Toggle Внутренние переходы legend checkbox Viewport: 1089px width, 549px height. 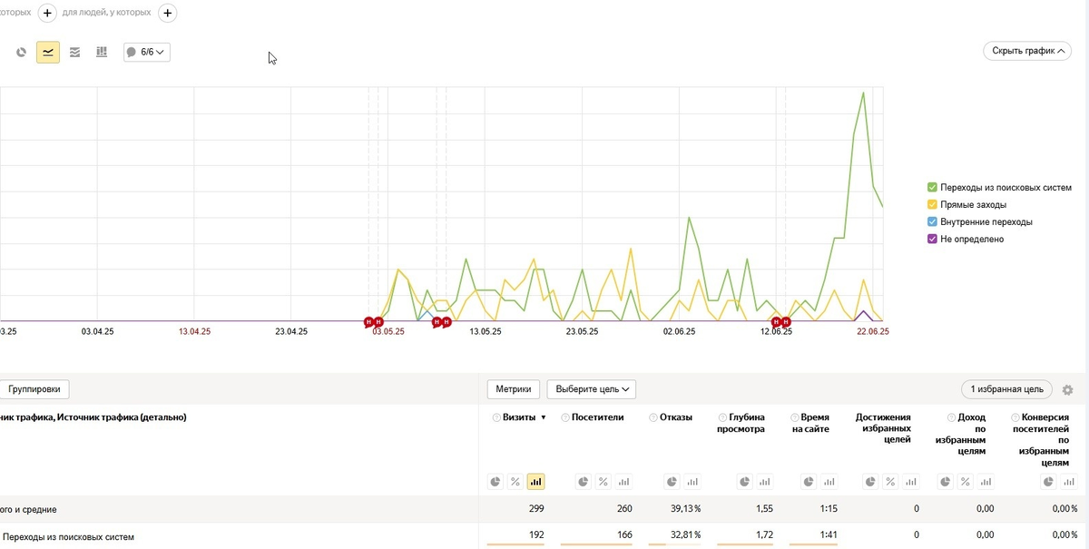tap(932, 221)
